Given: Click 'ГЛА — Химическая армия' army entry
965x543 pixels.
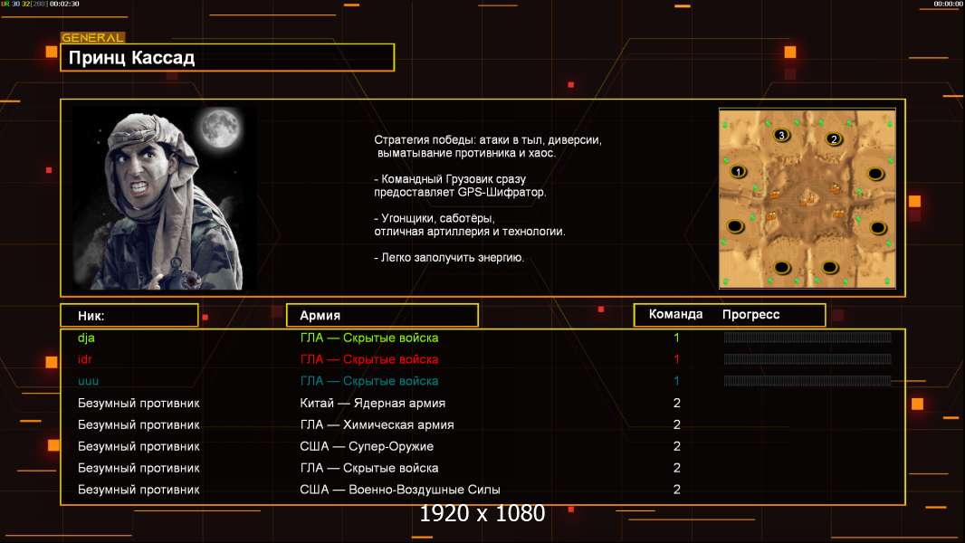Looking at the screenshot, I should click(x=377, y=425).
